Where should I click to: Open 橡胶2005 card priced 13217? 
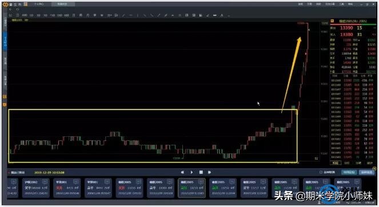pos(254,188)
